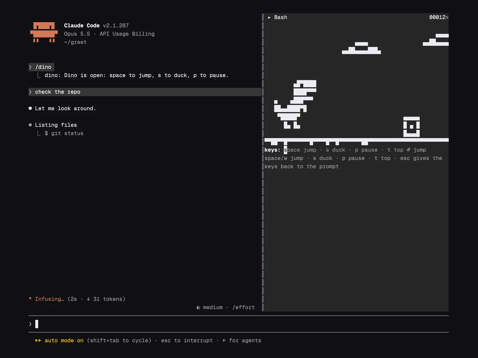Click 'Opus 5.5 · API Usage Billing' text

[x=109, y=34]
